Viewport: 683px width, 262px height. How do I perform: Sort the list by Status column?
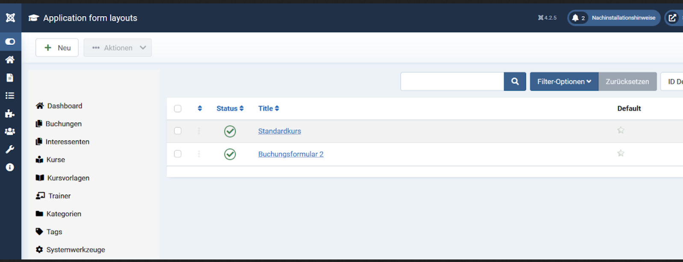point(230,108)
